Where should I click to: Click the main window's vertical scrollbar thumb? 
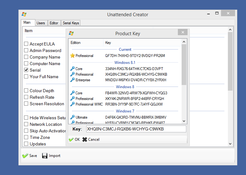pos(230,61)
